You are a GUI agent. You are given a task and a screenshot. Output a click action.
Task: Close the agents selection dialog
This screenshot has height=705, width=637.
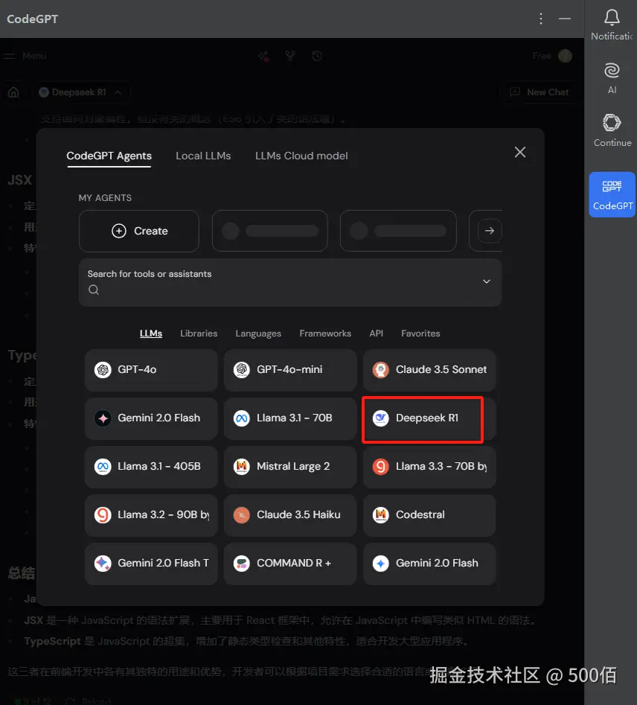tap(520, 152)
